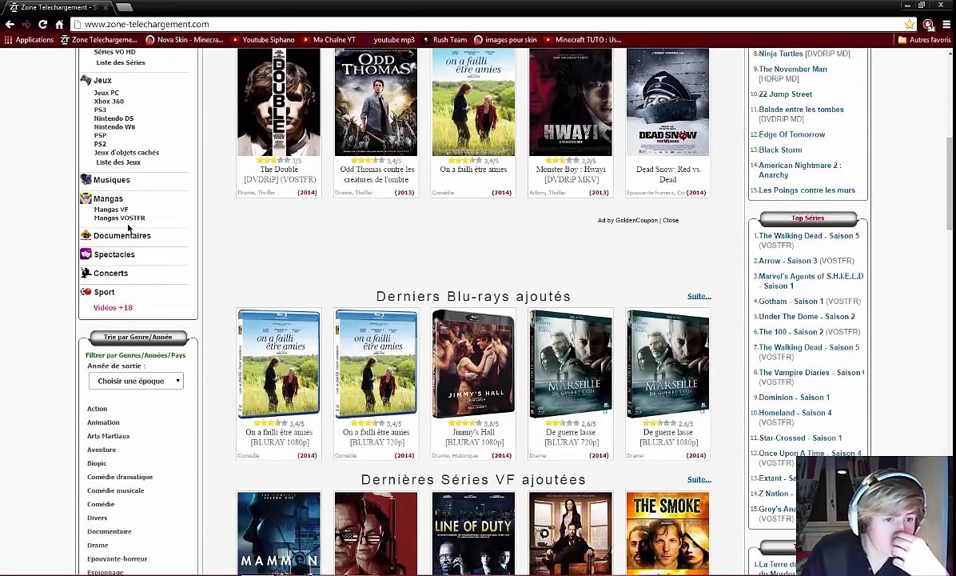956x576 pixels.
Task: Go back with the browser back arrow
Action: (10, 25)
